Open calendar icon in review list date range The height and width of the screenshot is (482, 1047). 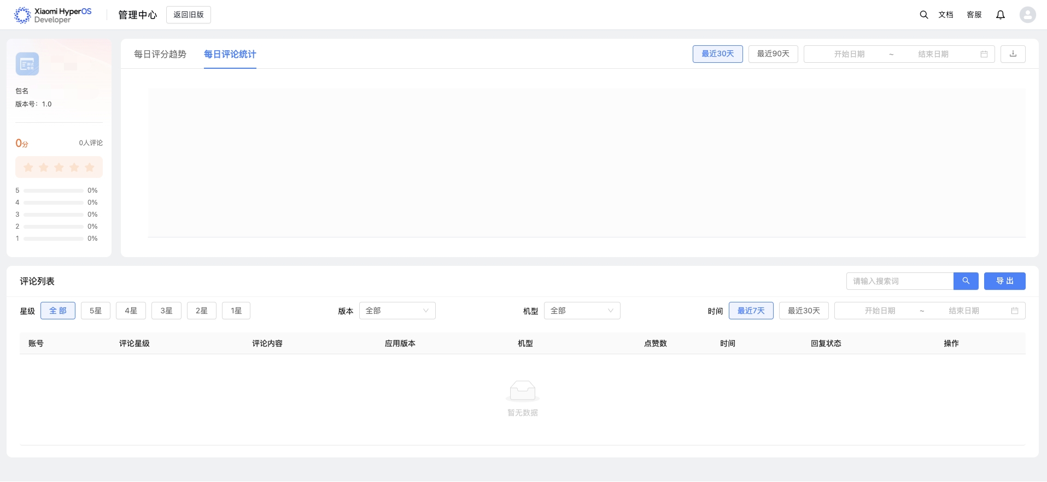(1014, 311)
